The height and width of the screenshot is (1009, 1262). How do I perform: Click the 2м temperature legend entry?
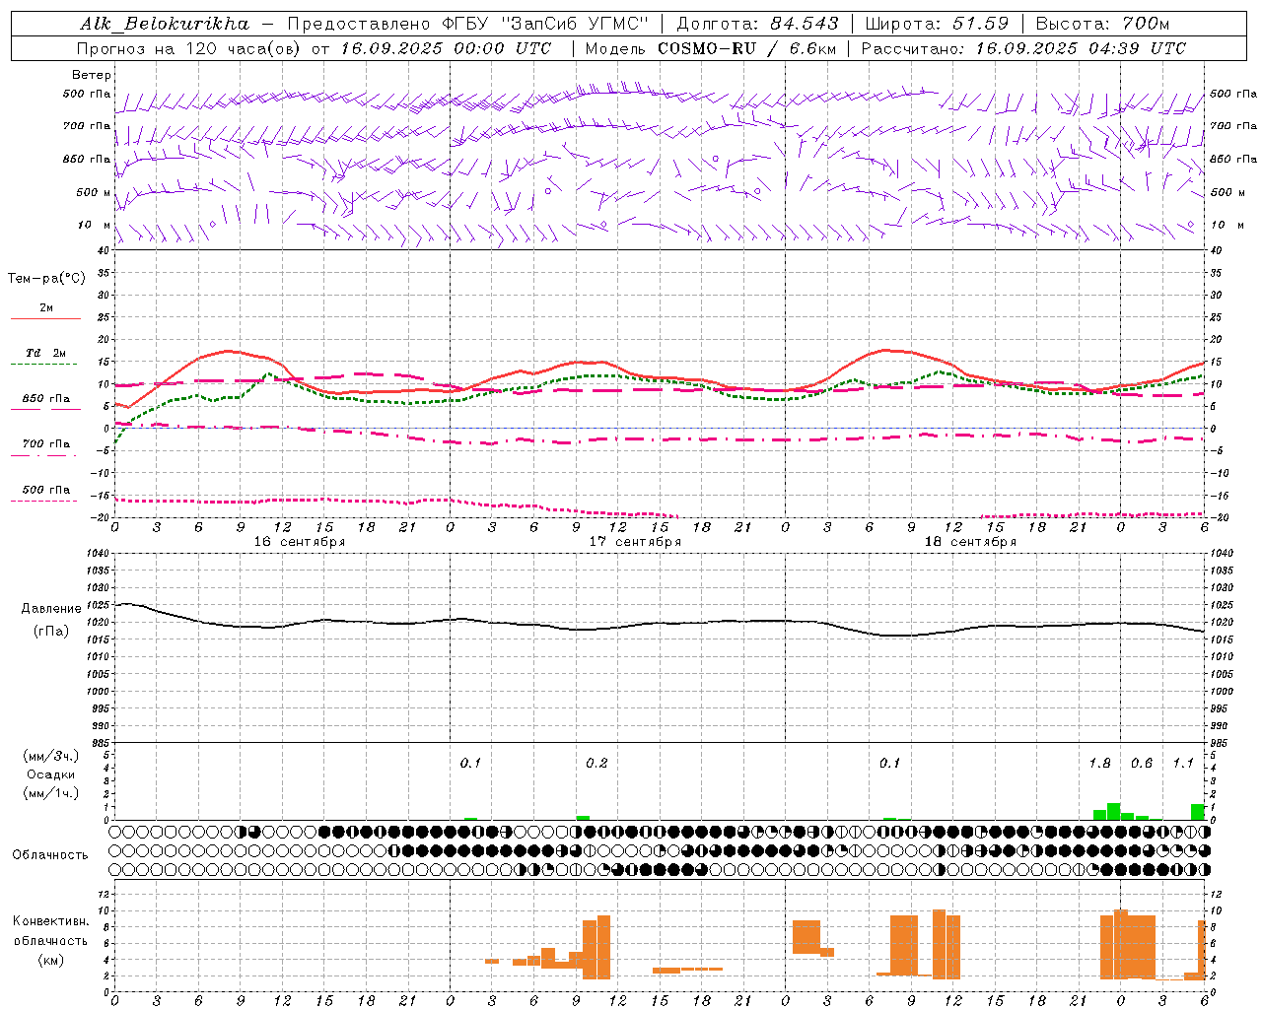click(46, 308)
